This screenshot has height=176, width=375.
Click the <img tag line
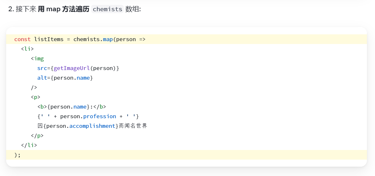[37, 58]
